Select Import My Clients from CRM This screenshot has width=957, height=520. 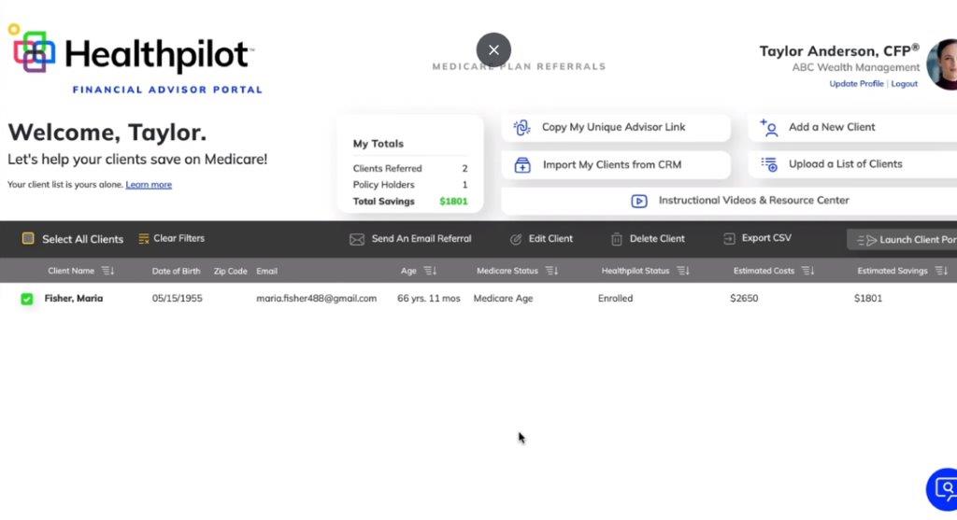615,165
